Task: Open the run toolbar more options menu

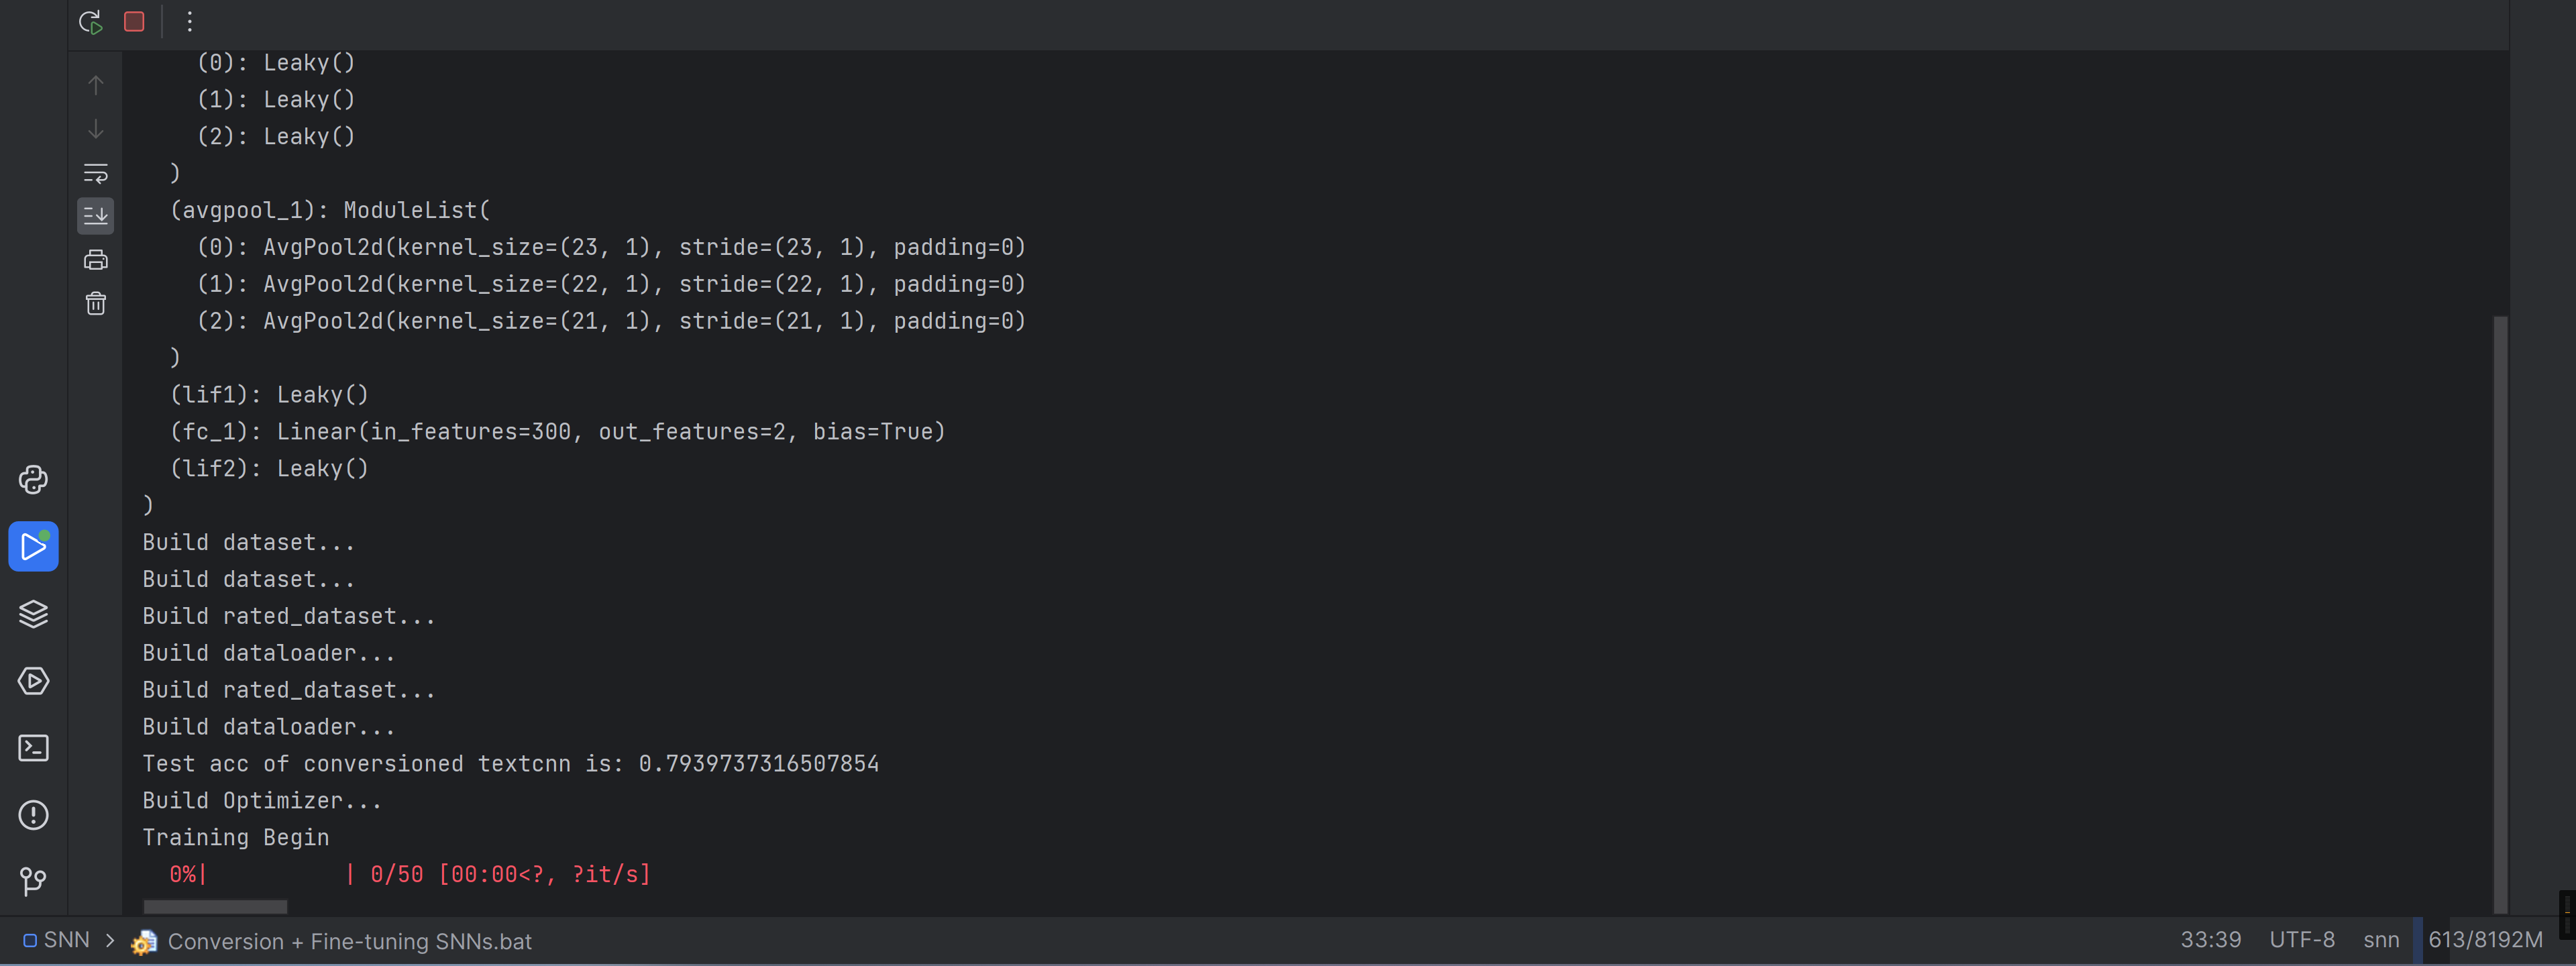Action: [x=190, y=22]
